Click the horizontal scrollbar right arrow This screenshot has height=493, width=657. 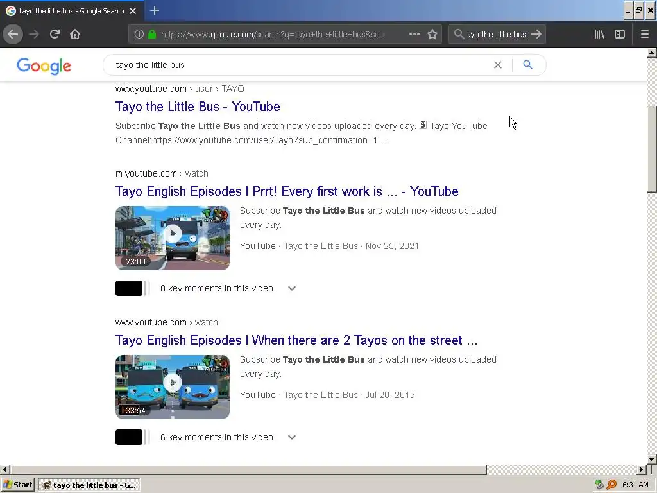[642, 469]
